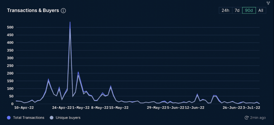Screen dimensions: 274x125
Task: Click the 2min ago update text
Action: tap(258, 118)
